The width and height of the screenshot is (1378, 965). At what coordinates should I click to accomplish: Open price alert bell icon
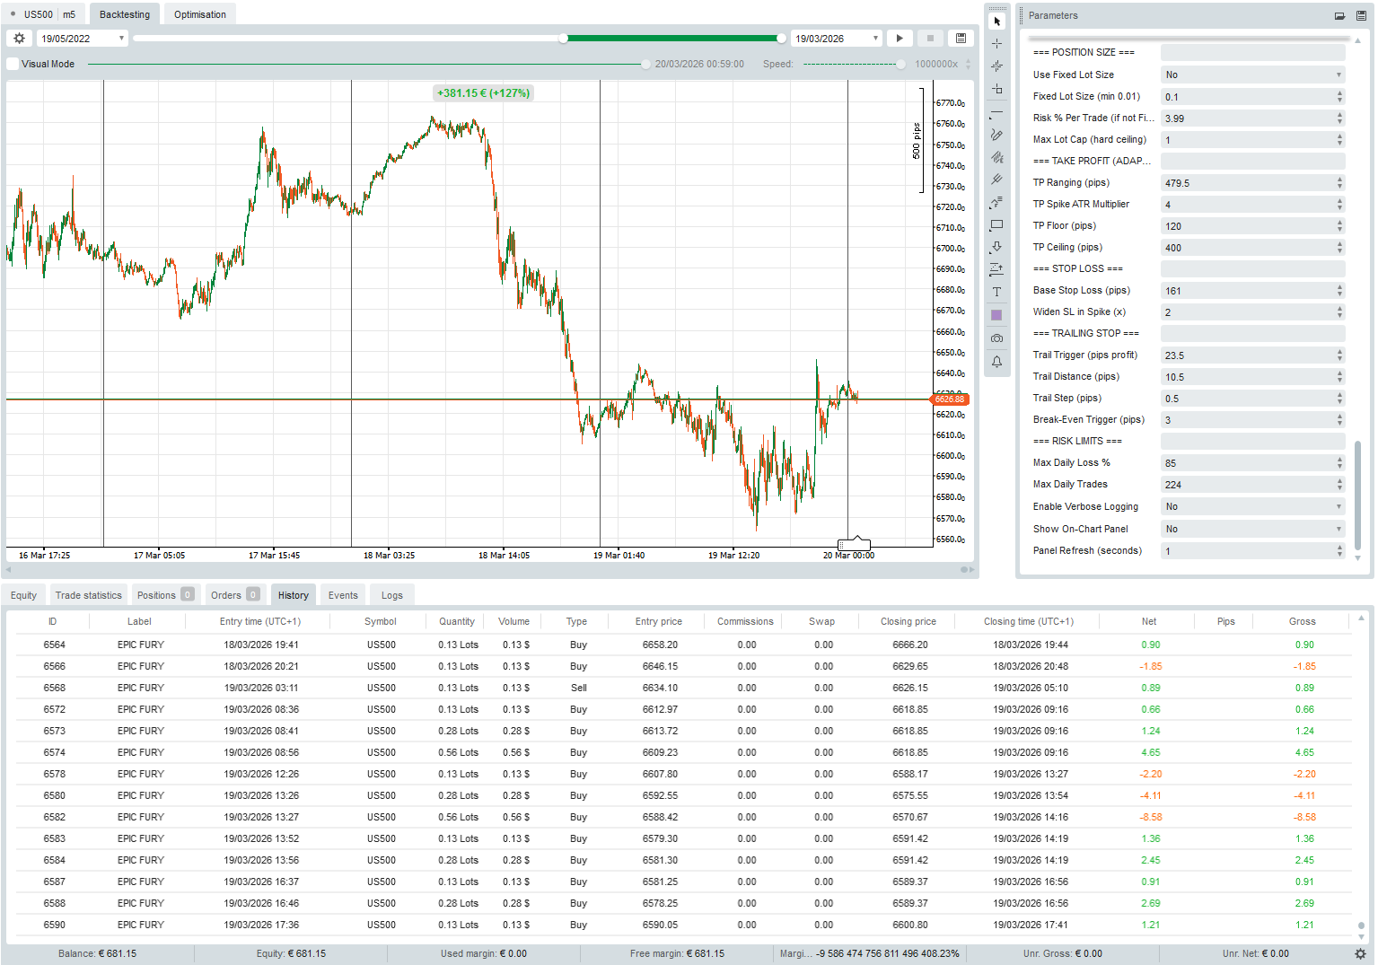point(996,362)
